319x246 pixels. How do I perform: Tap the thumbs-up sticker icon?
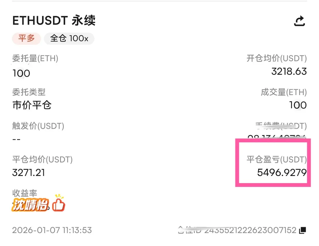pyautogui.click(x=59, y=203)
